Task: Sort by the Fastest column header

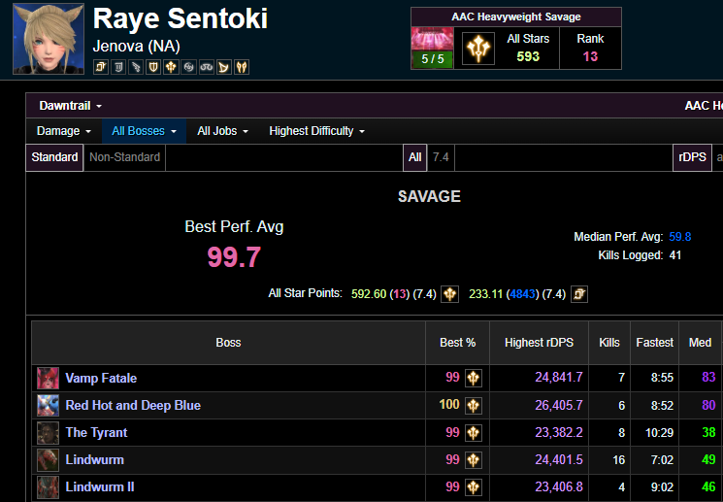Action: [654, 343]
